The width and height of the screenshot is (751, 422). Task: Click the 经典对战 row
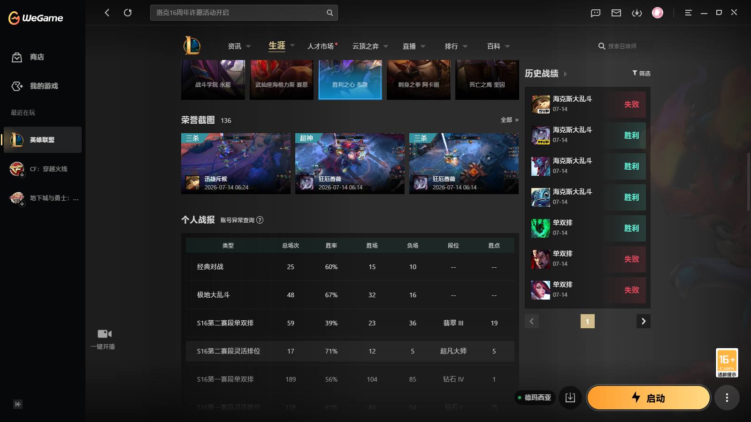(350, 267)
